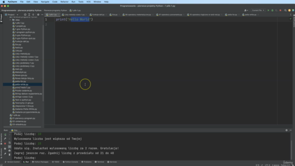The height and width of the screenshot is (166, 295).
Task: Open Run panel settings gear
Action: pyautogui.click(x=287, y=130)
